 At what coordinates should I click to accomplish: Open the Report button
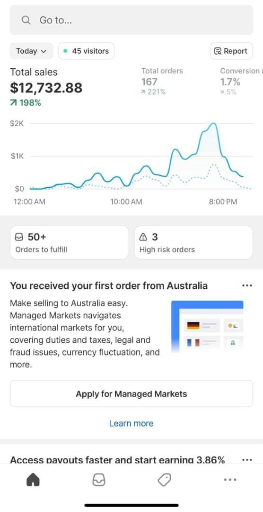pyautogui.click(x=231, y=51)
